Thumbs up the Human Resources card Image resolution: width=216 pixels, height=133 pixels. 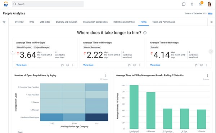click(129, 65)
